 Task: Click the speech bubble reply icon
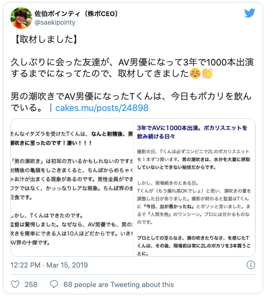(54, 284)
